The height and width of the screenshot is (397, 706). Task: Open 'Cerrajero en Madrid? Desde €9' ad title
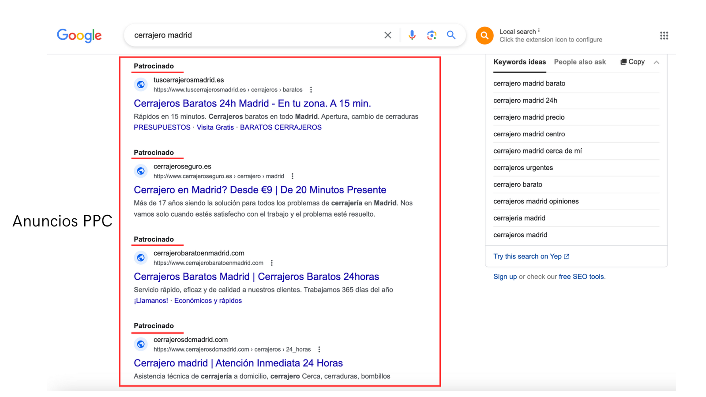coord(260,190)
